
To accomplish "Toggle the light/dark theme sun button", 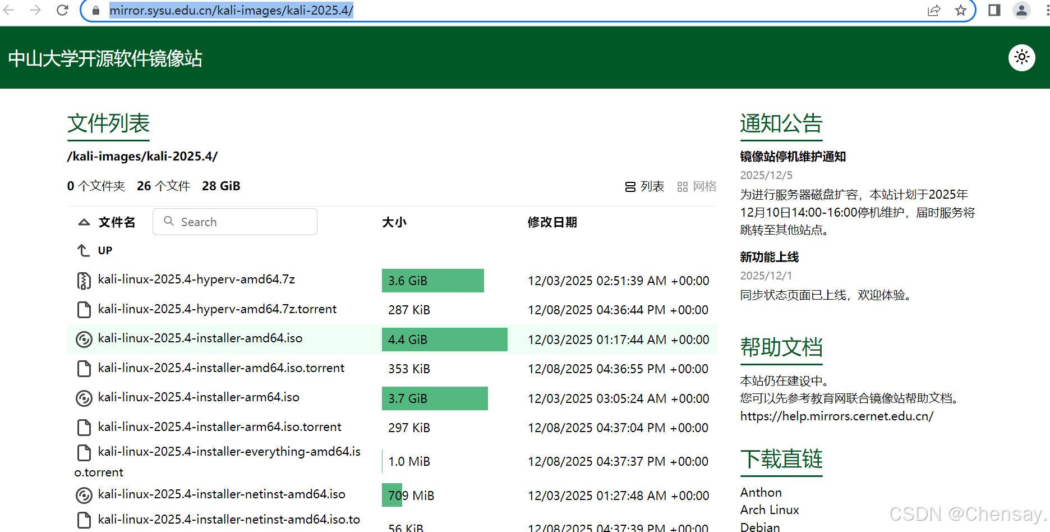I will tap(1022, 57).
